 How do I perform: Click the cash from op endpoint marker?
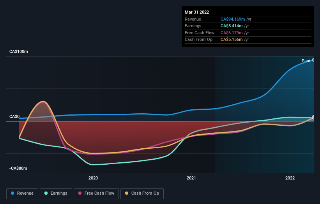point(313,118)
